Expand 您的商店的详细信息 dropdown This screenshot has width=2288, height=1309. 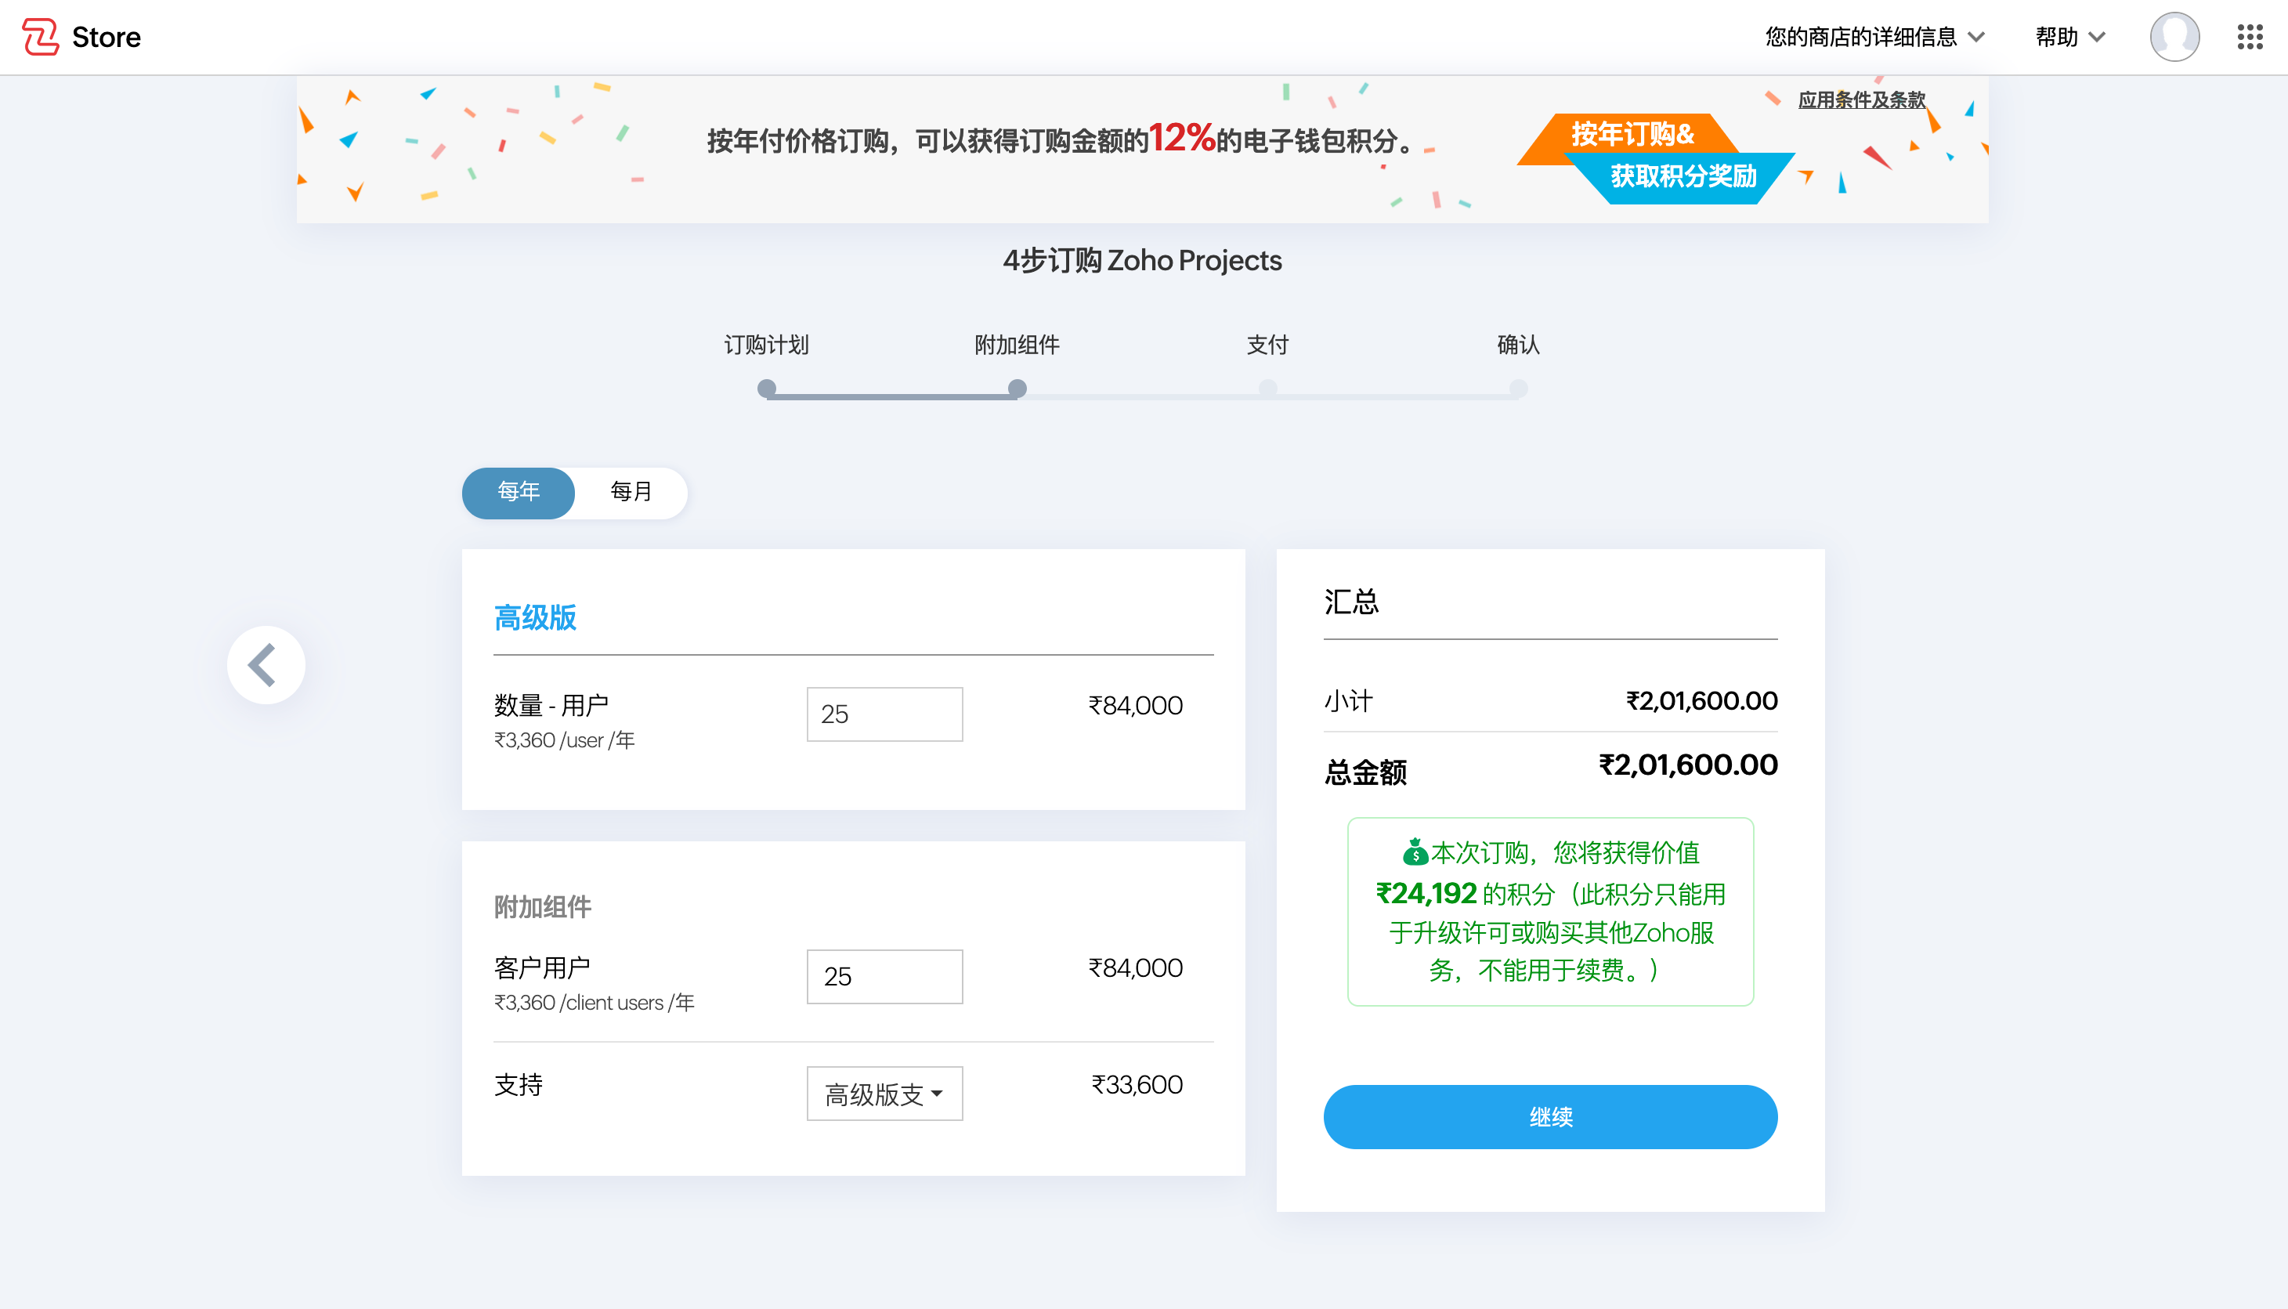[1874, 37]
